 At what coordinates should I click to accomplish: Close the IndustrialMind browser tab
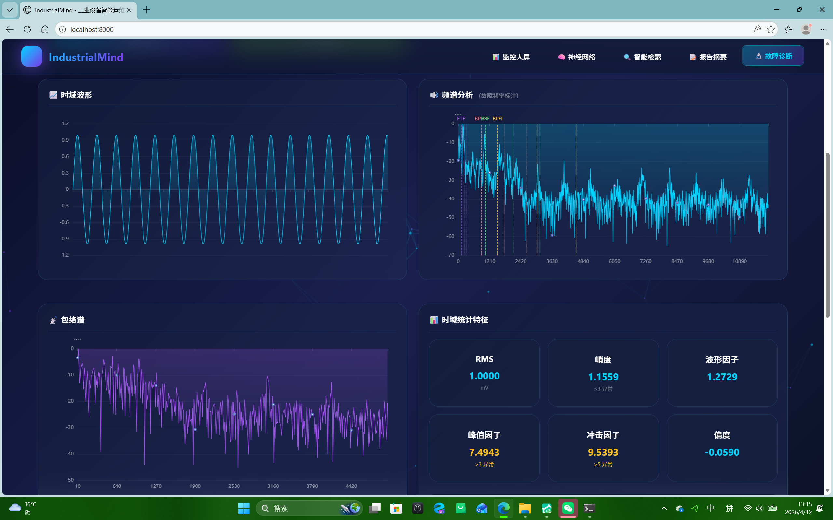pyautogui.click(x=129, y=10)
